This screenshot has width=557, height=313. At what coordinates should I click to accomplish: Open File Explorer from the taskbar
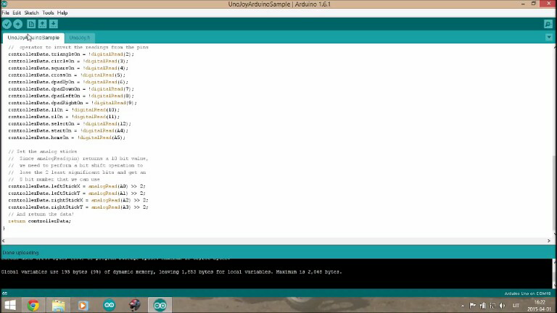[x=58, y=305]
